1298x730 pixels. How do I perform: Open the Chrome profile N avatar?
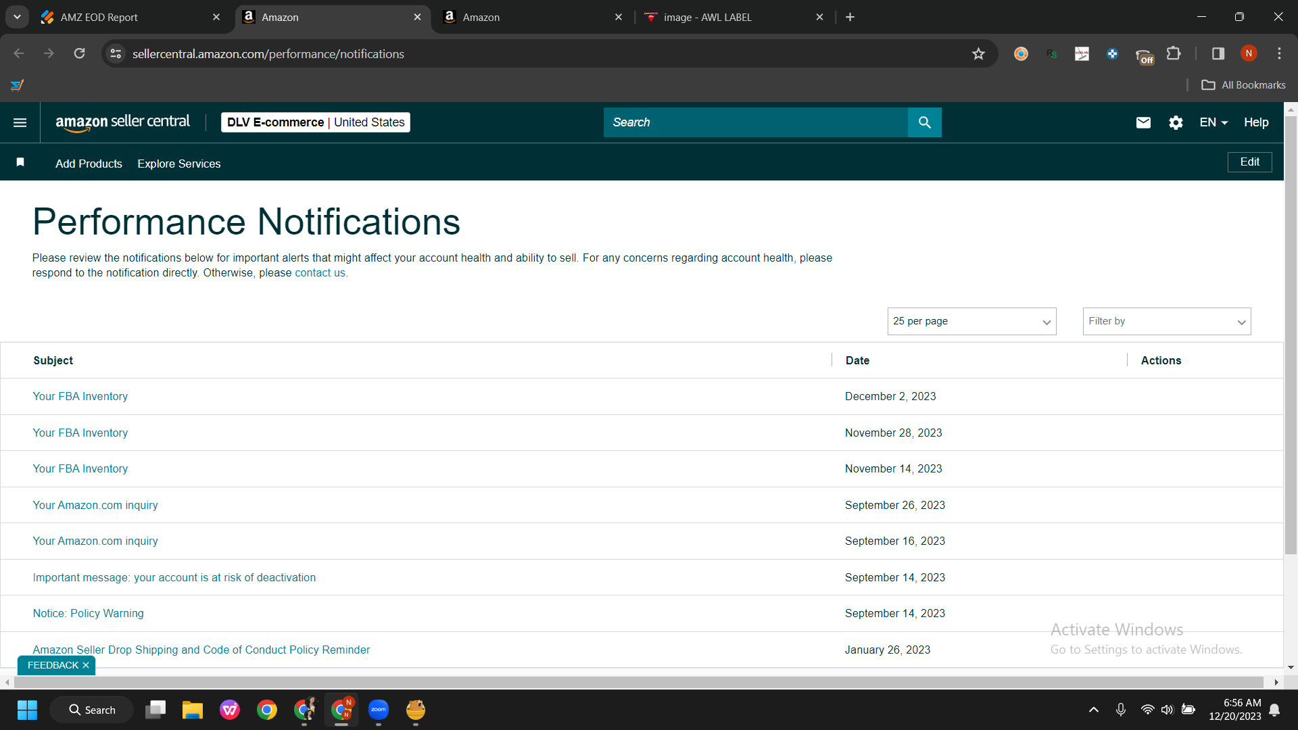1249,53
